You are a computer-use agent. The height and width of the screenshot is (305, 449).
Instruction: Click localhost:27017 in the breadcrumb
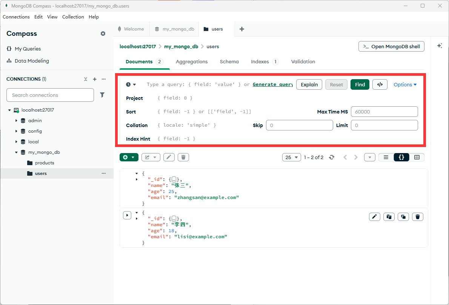click(x=138, y=46)
